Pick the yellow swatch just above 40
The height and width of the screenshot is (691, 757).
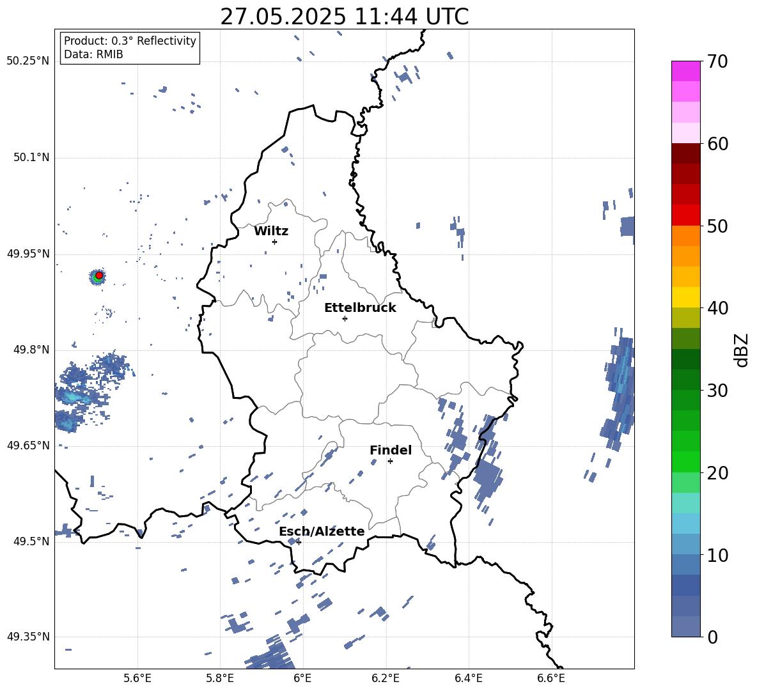[685, 297]
